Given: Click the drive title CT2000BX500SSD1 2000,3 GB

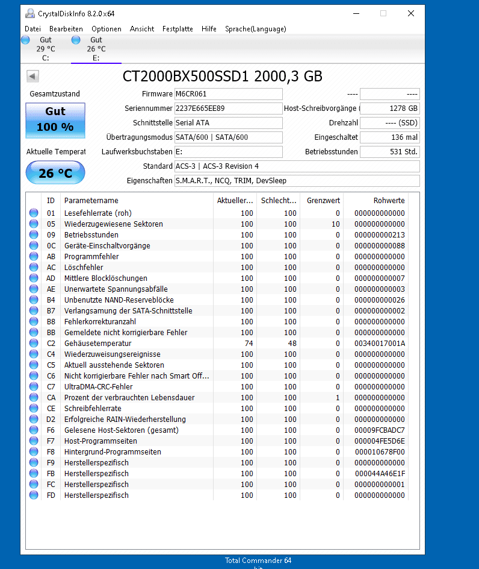Looking at the screenshot, I should (x=222, y=76).
